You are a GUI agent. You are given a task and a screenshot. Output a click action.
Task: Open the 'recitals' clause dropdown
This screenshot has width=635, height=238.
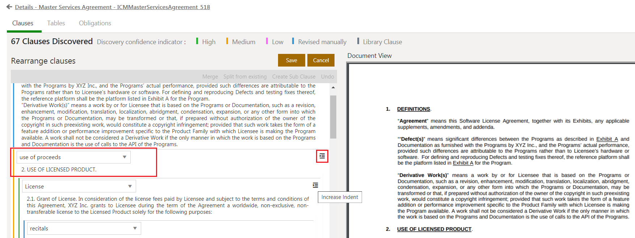[84, 229]
